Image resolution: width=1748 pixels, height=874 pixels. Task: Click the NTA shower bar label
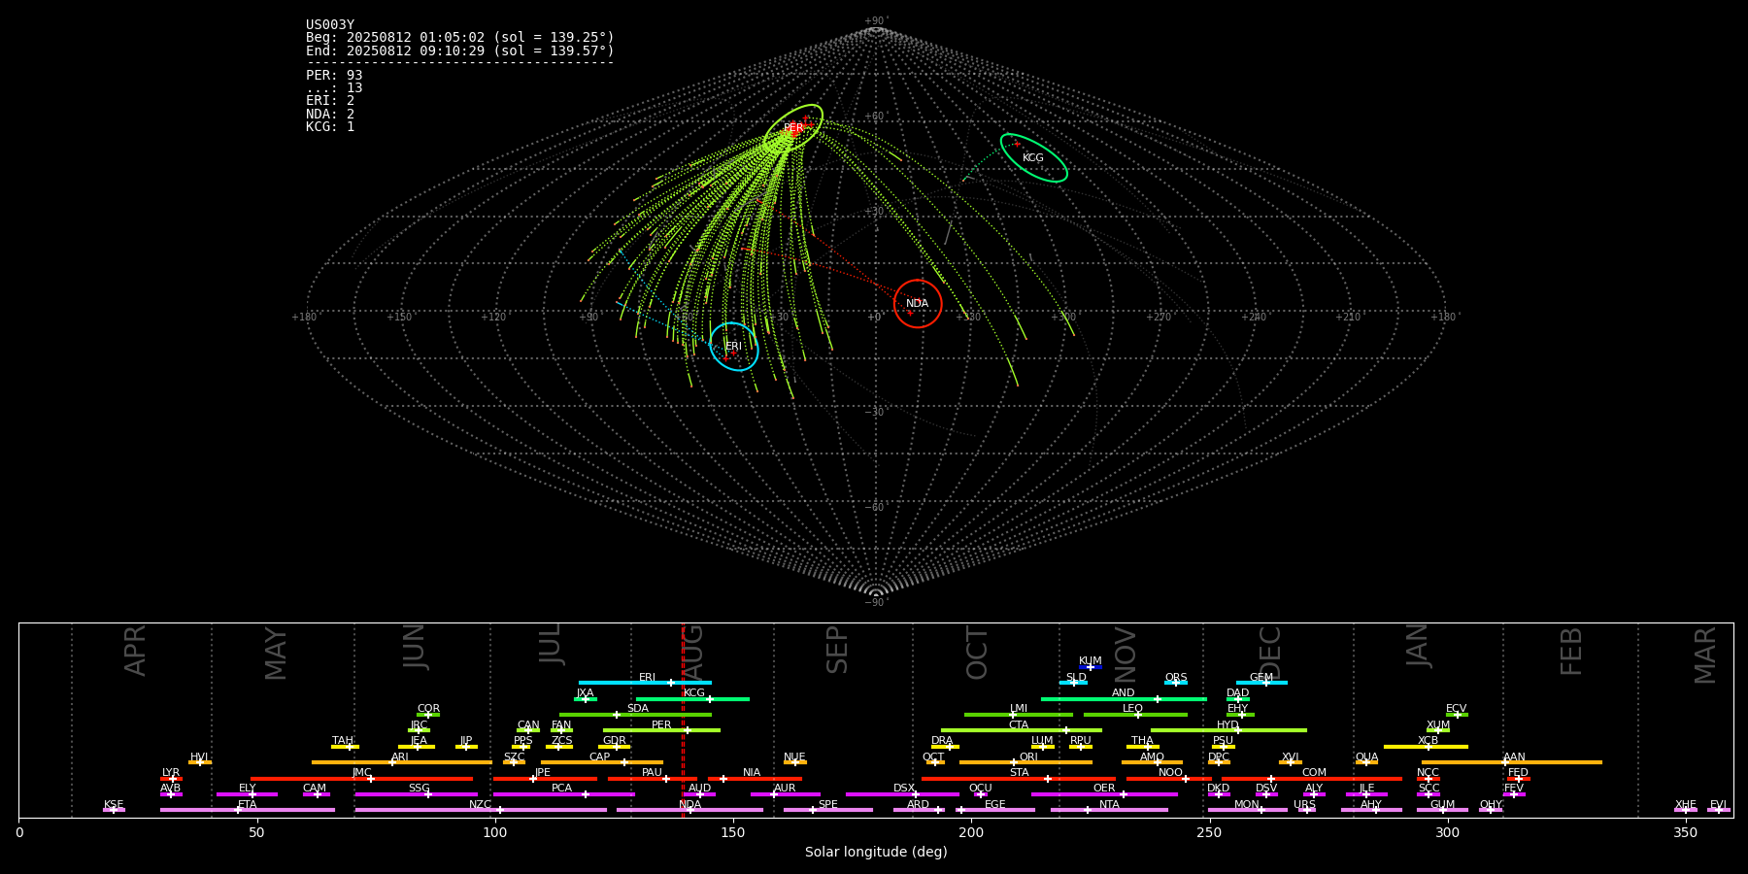coord(1109,805)
